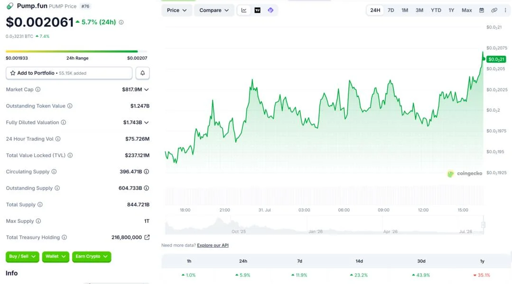The image size is (512, 284).
Task: Click the right handle of chart navigator
Action: click(483, 225)
